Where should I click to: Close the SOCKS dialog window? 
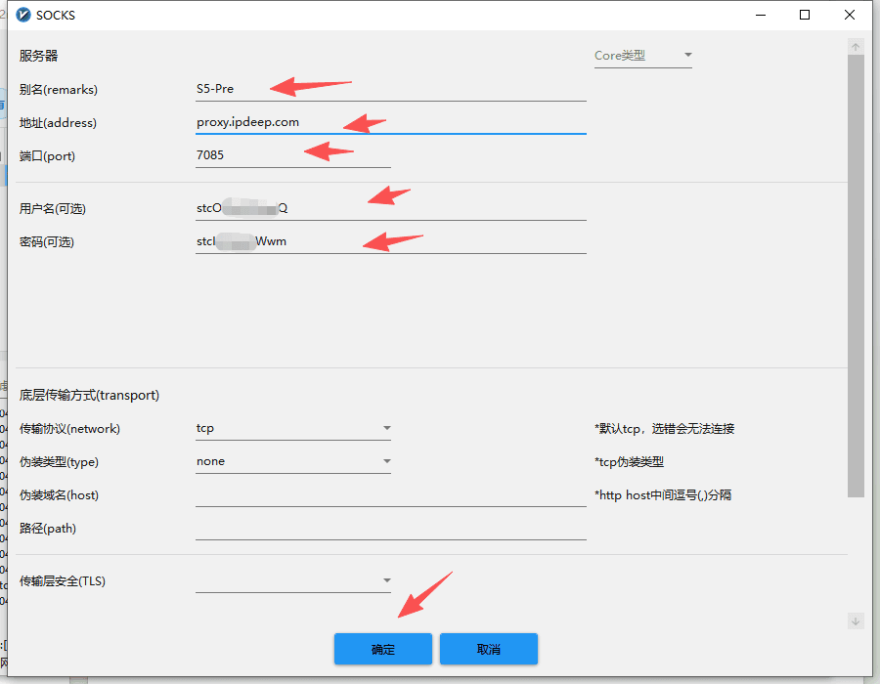coord(850,16)
